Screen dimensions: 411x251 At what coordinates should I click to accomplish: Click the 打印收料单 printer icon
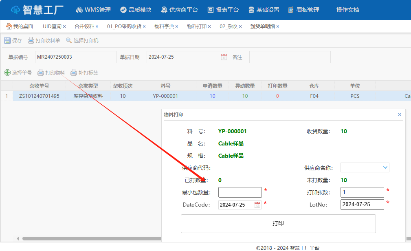(31, 41)
